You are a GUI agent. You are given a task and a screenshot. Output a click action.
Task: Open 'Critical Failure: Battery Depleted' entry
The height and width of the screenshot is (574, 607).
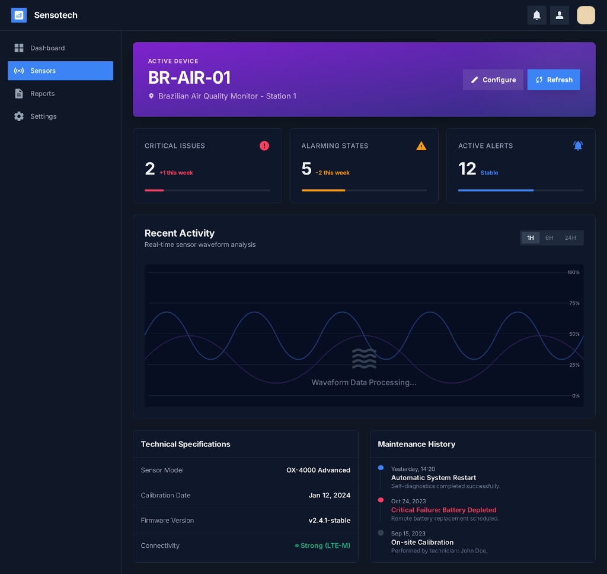coord(443,510)
